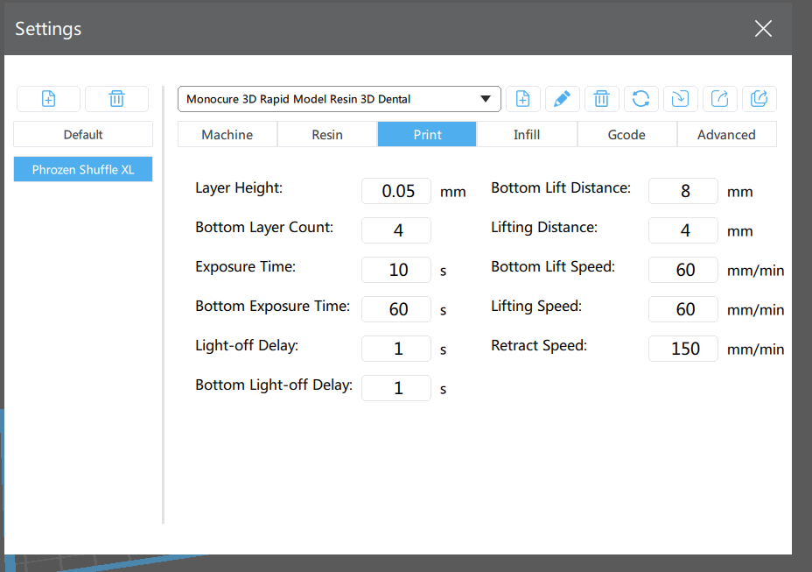
Task: Click the 'Lifting Speed:' label
Action: 536,307
